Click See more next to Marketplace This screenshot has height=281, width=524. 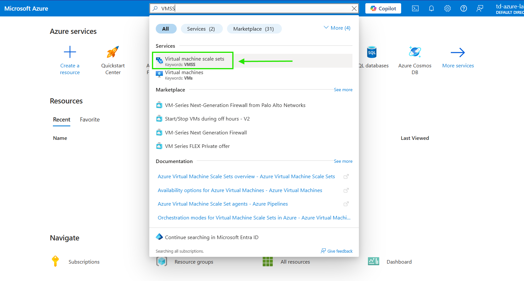(343, 90)
